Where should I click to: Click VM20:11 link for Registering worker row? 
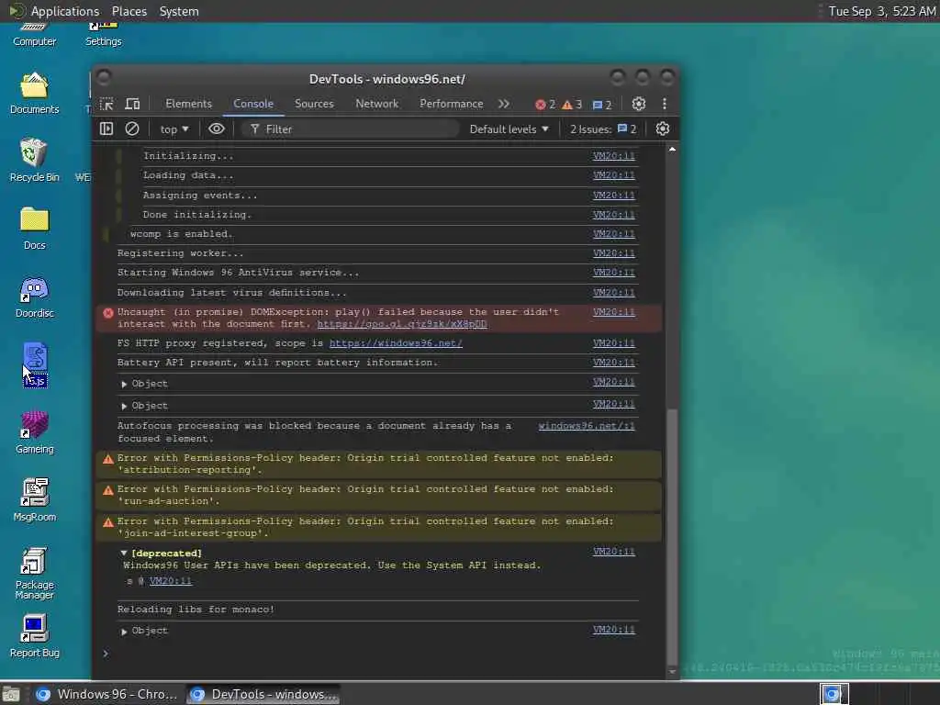pos(614,253)
